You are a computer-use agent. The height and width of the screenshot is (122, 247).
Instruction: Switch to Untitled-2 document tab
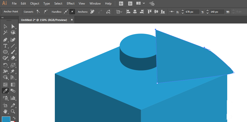44,20
